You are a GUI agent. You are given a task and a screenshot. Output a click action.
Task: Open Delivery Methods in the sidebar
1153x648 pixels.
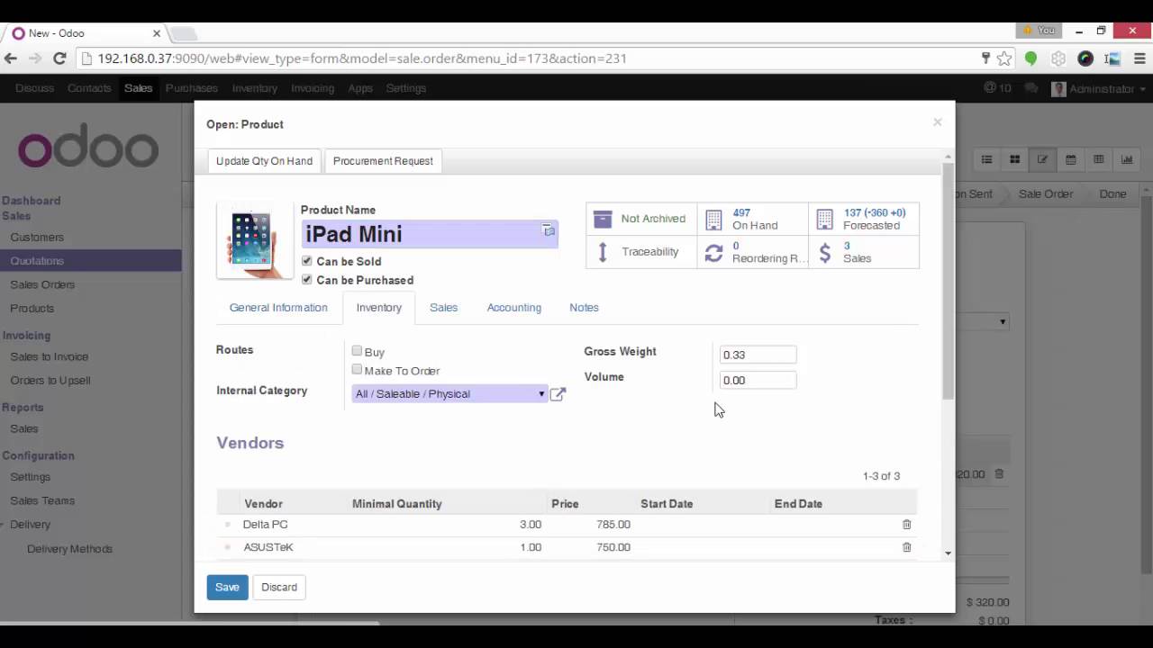[x=69, y=549]
